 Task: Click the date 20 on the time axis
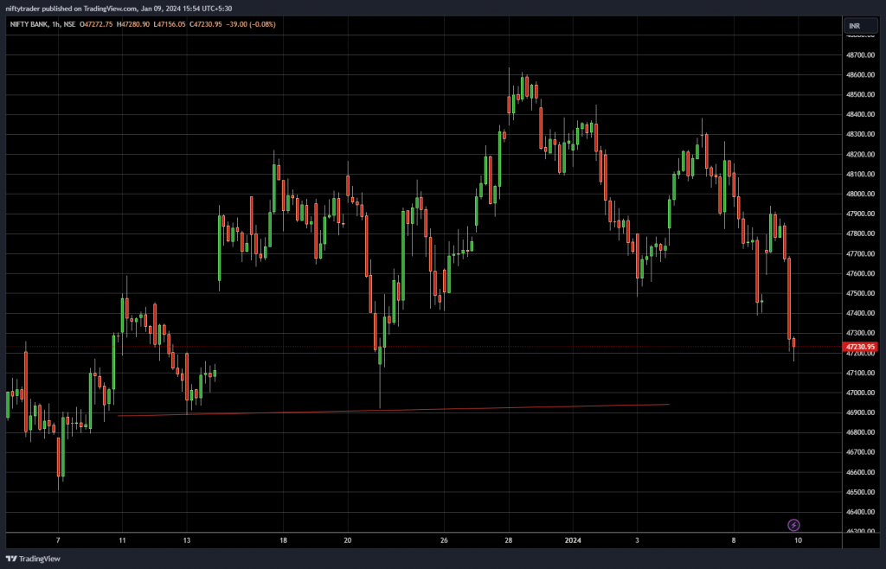tap(348, 540)
